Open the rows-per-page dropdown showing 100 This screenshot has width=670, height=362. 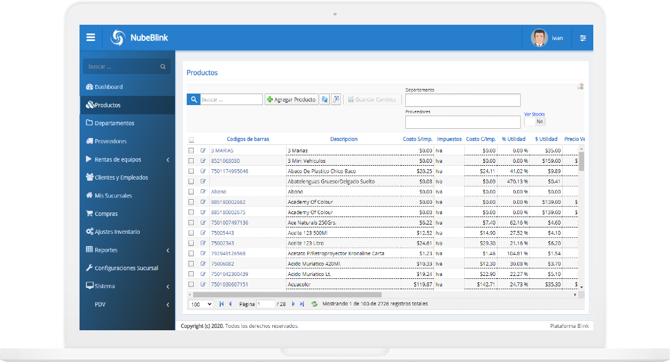[201, 304]
